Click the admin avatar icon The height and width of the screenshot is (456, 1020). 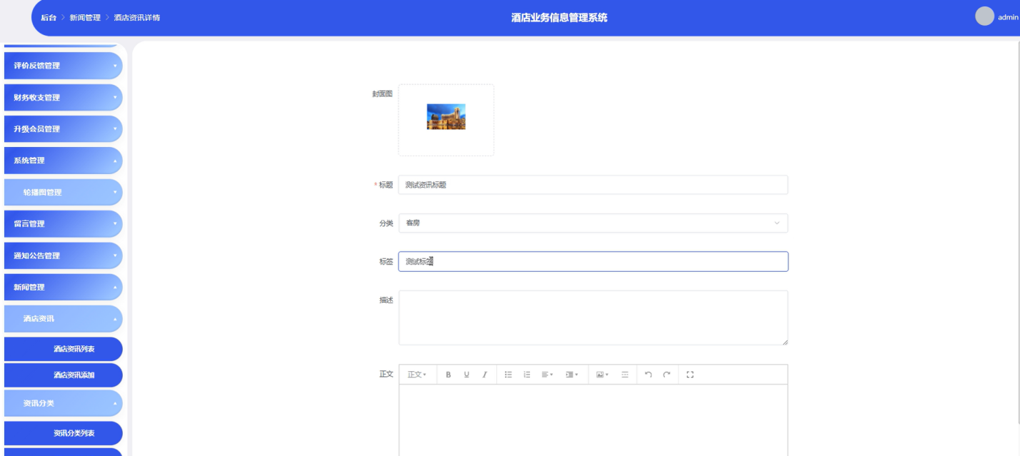(985, 16)
